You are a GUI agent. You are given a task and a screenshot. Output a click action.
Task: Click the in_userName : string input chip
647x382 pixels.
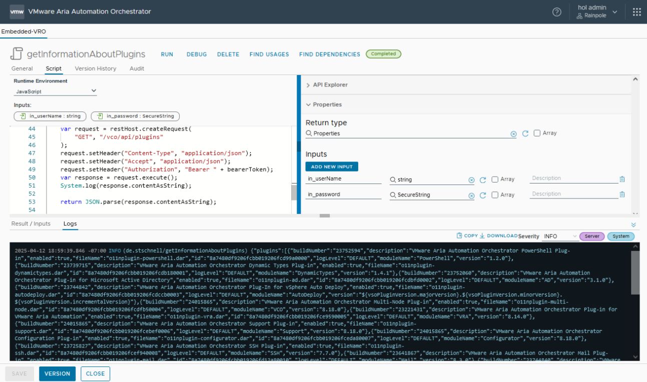click(50, 116)
